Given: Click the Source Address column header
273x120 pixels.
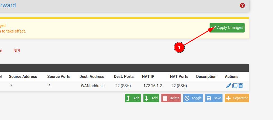Looking at the screenshot, I should tap(23, 77).
